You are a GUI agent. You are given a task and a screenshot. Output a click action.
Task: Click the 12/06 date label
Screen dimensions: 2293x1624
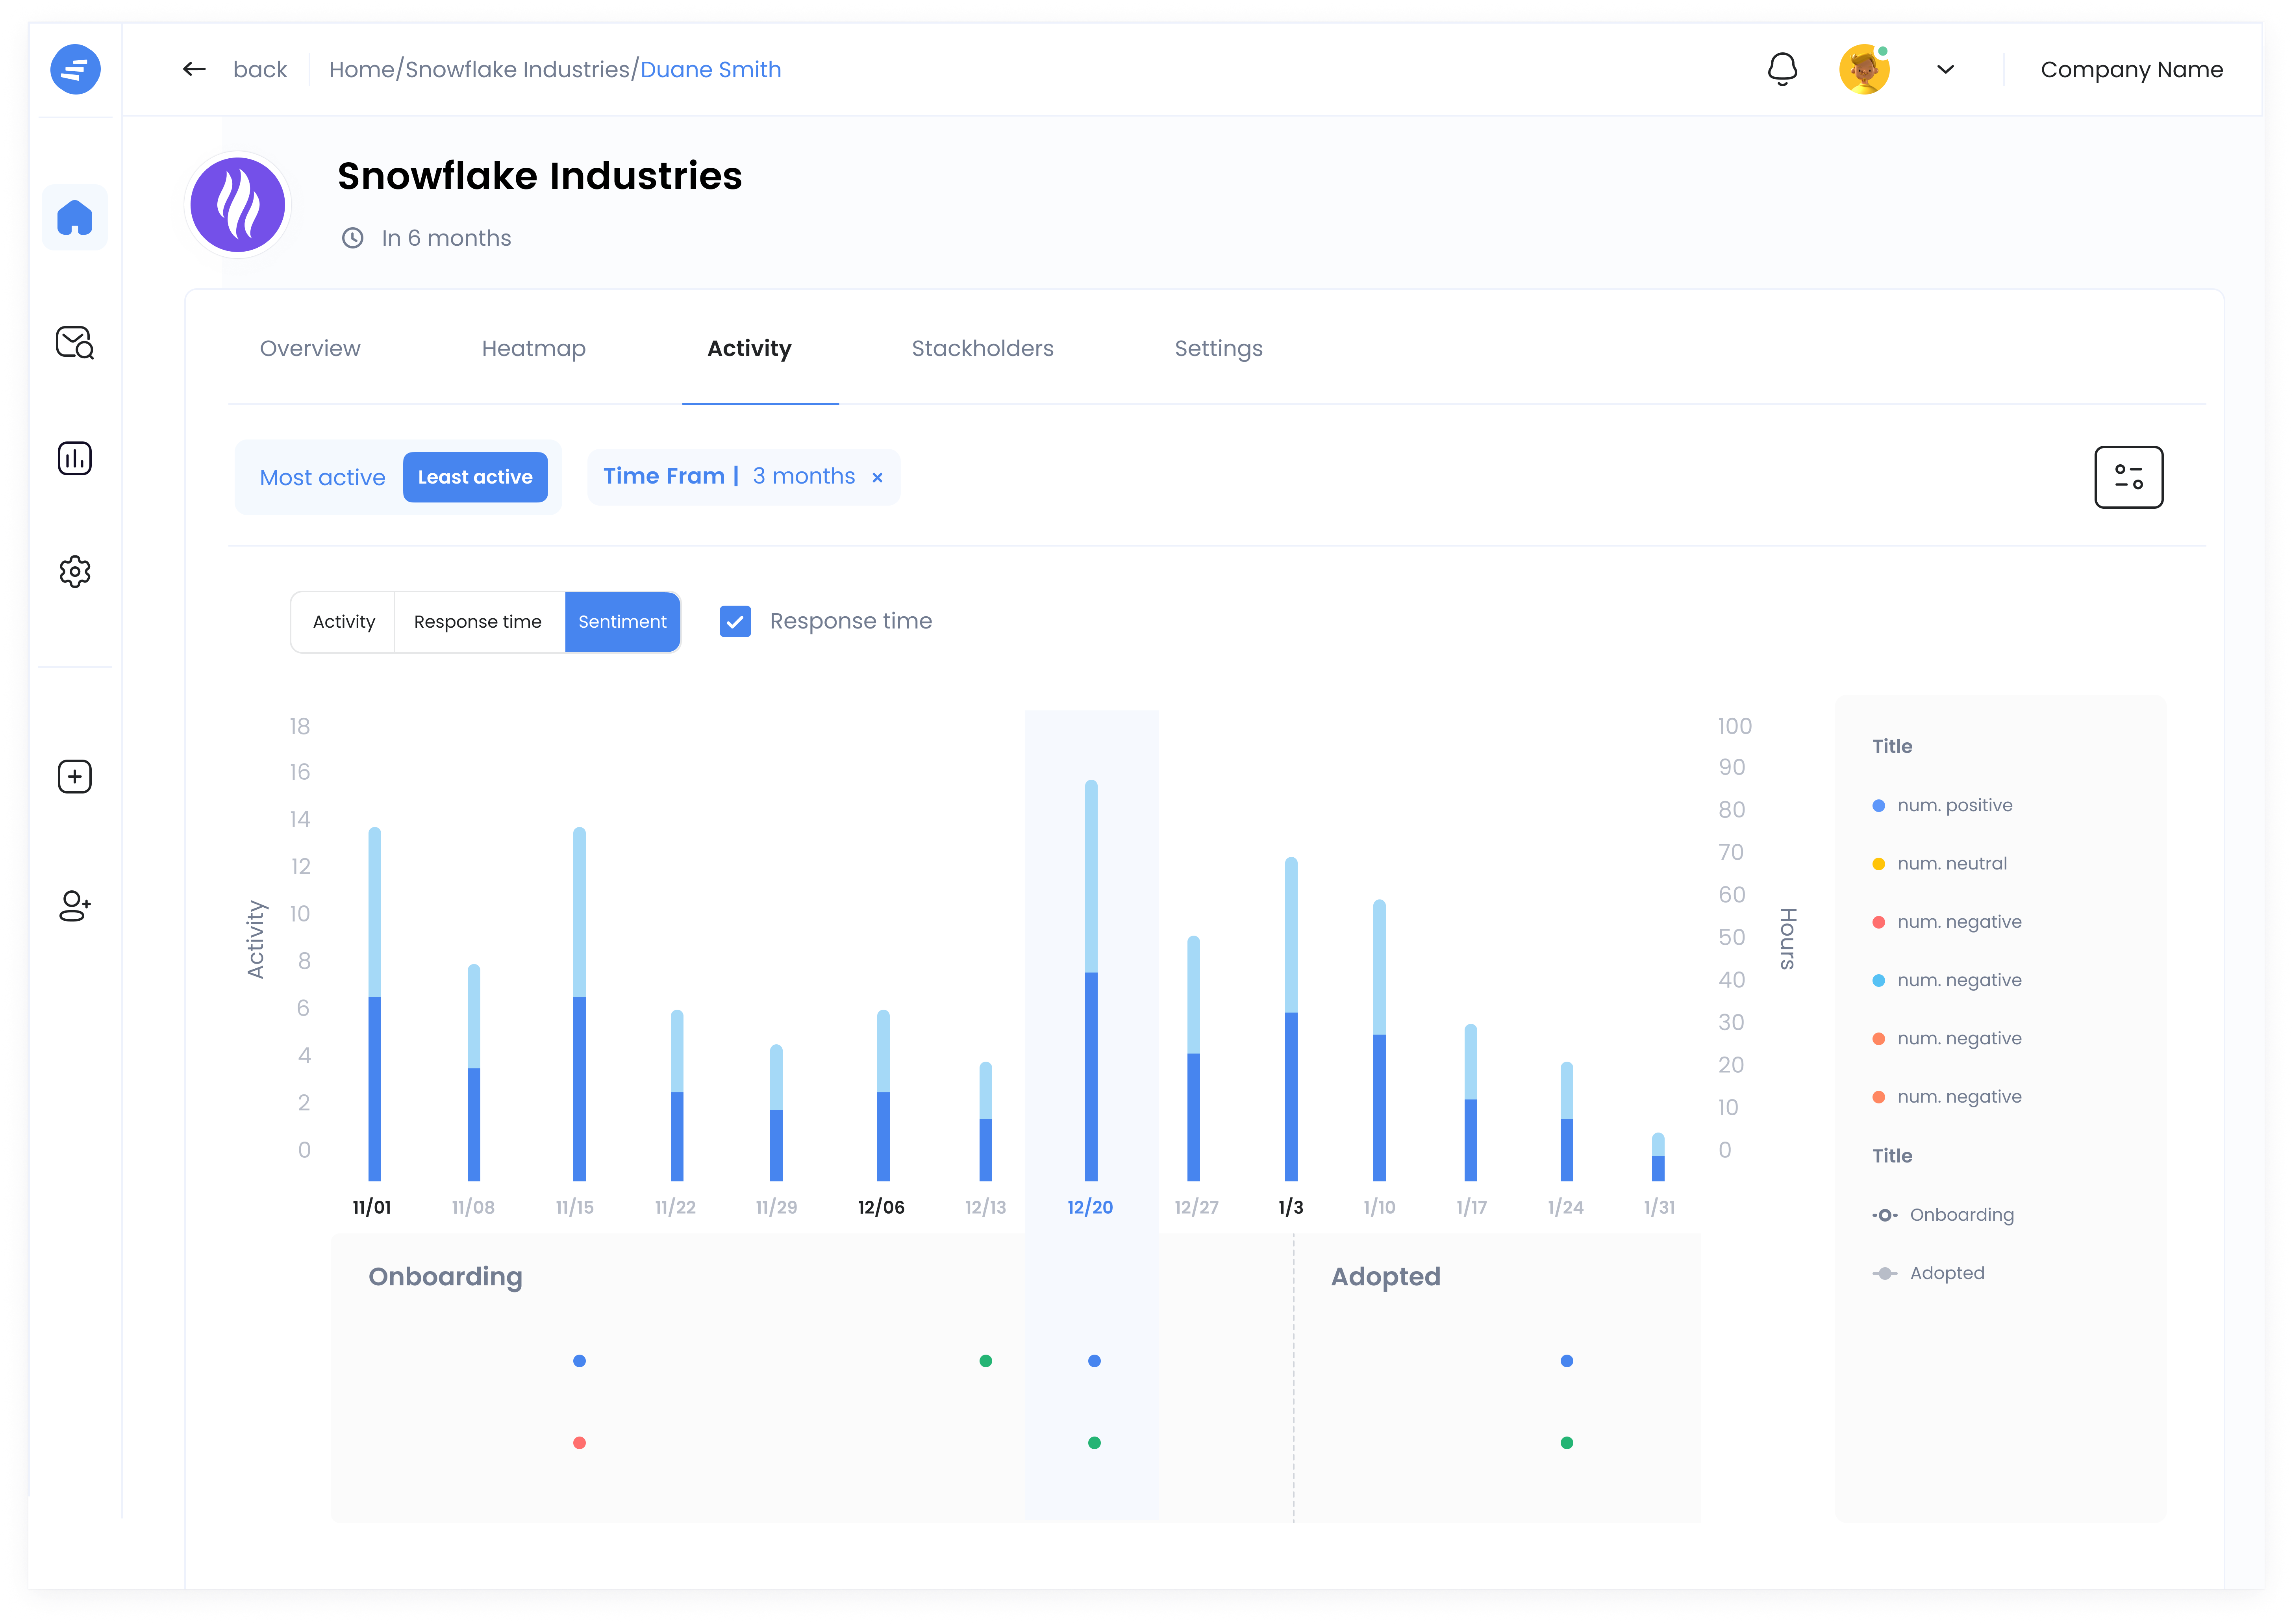tap(881, 1208)
